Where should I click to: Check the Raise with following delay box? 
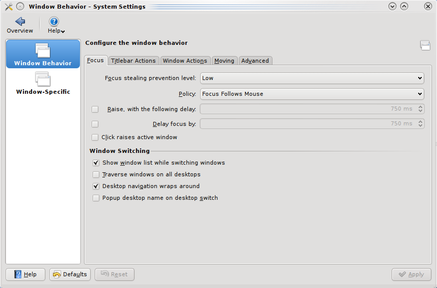tap(95, 109)
